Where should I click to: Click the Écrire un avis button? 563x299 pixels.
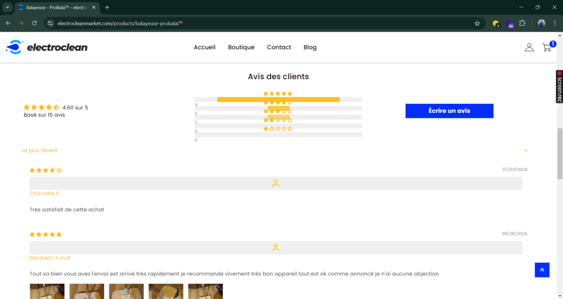pos(449,111)
